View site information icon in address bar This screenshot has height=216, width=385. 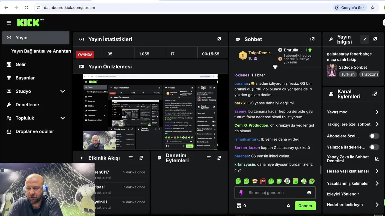click(38, 7)
